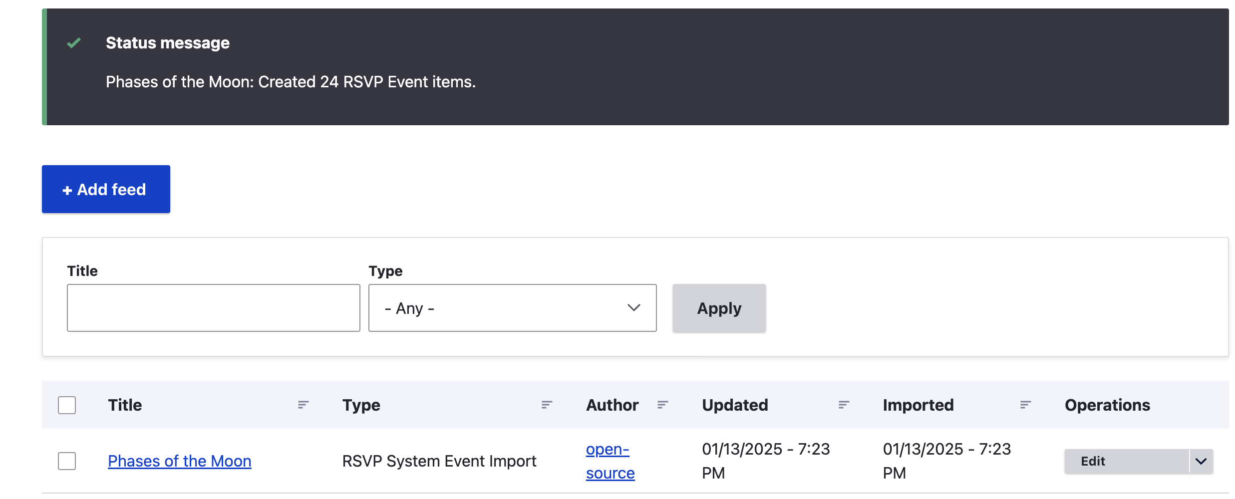Sort by Type using its sort icon
1235x499 pixels.
547,405
